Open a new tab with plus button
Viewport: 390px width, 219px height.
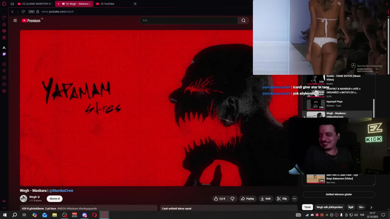(x=135, y=4)
